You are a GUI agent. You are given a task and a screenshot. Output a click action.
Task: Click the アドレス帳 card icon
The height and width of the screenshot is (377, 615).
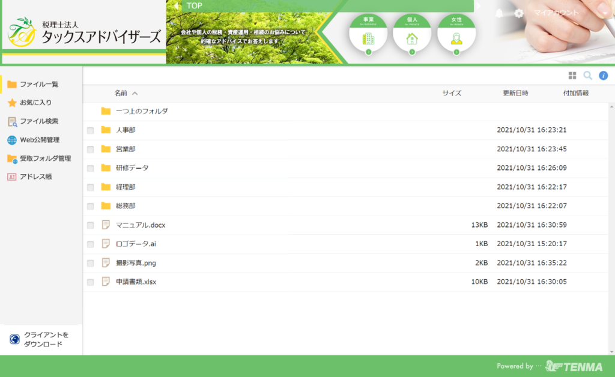(12, 176)
